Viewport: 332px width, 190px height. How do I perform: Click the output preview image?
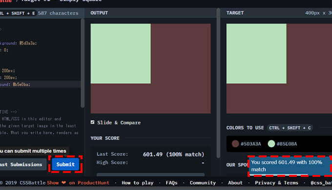(150, 69)
